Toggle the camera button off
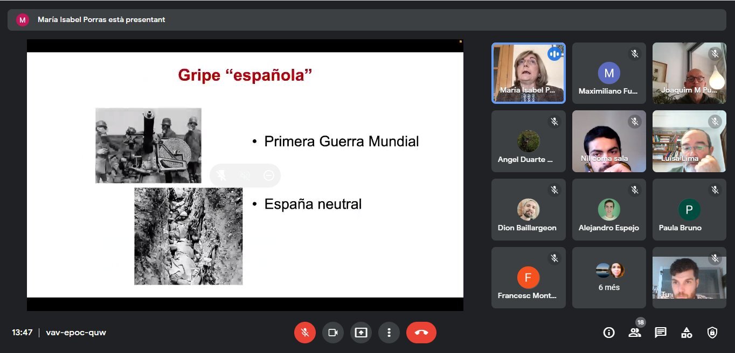This screenshot has height=353, width=735. [x=332, y=333]
